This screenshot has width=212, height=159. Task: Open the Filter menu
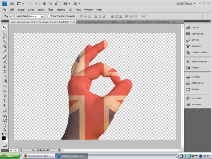tap(50, 10)
